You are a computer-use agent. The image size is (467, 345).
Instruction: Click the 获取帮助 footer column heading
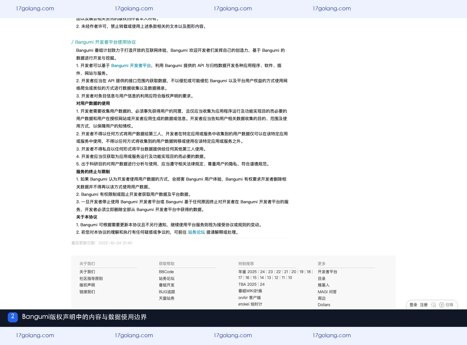click(167, 264)
